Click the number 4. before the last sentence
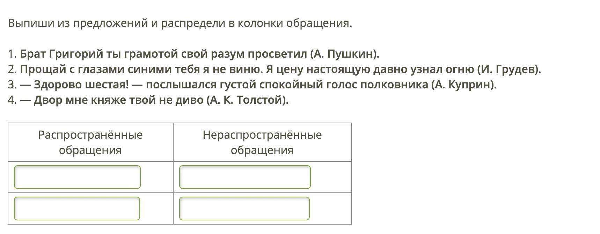The width and height of the screenshot is (600, 234). click(13, 100)
